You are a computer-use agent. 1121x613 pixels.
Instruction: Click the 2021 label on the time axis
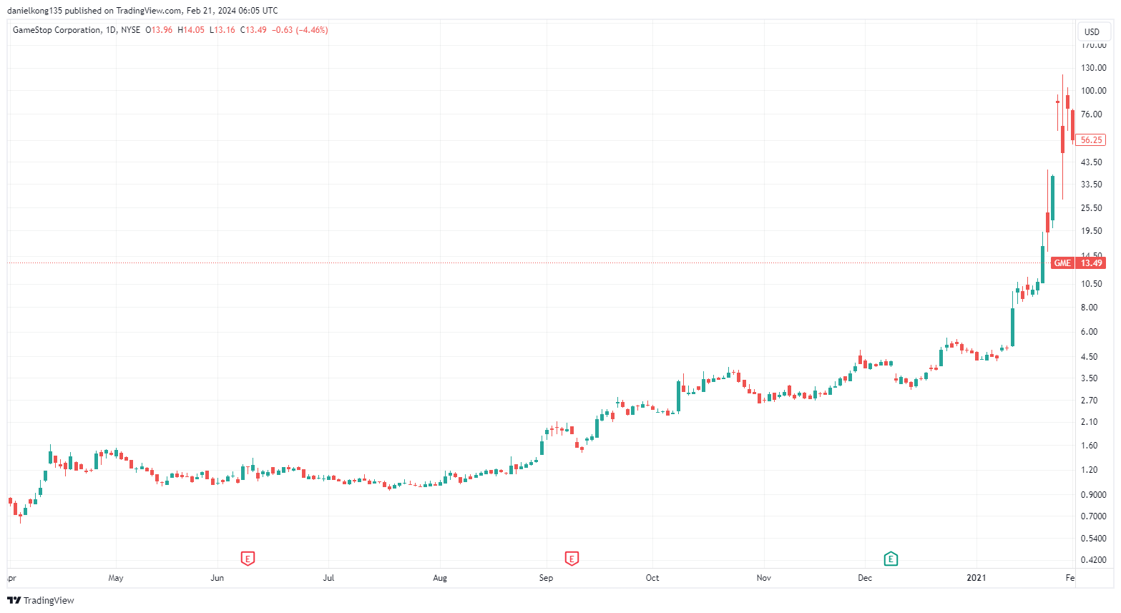[x=976, y=578]
